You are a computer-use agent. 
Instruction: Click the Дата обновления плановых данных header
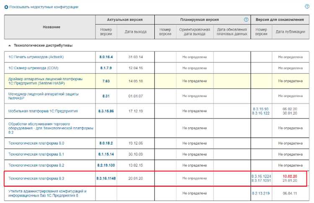click(232, 32)
